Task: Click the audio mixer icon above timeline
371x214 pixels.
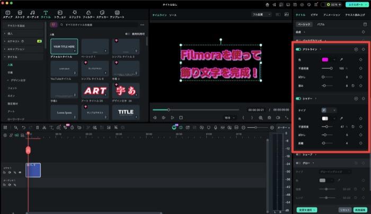Action: tap(223, 128)
